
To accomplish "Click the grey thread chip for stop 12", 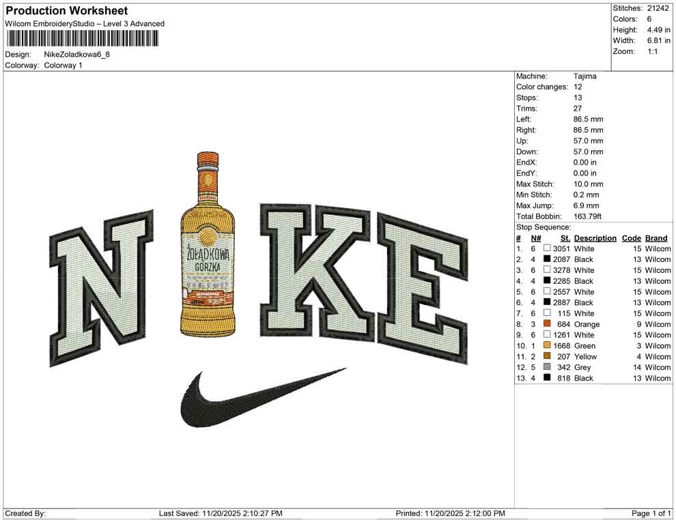I will pyautogui.click(x=547, y=367).
